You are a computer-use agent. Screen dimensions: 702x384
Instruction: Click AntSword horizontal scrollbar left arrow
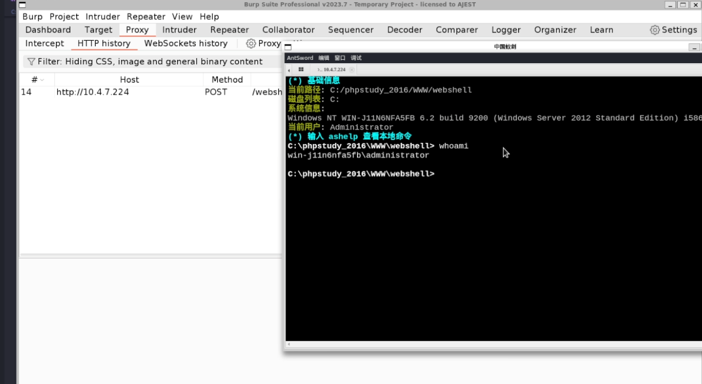pyautogui.click(x=289, y=344)
